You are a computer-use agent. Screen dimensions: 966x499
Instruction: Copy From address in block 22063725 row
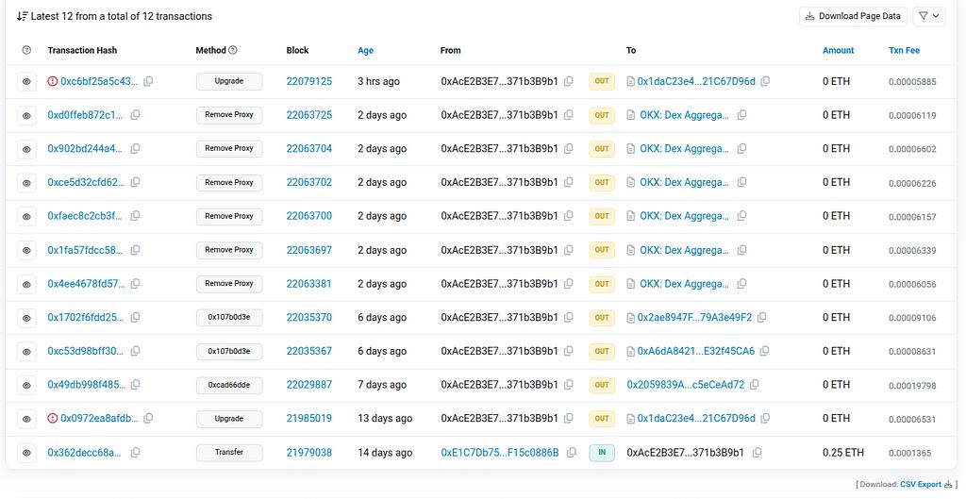point(569,115)
